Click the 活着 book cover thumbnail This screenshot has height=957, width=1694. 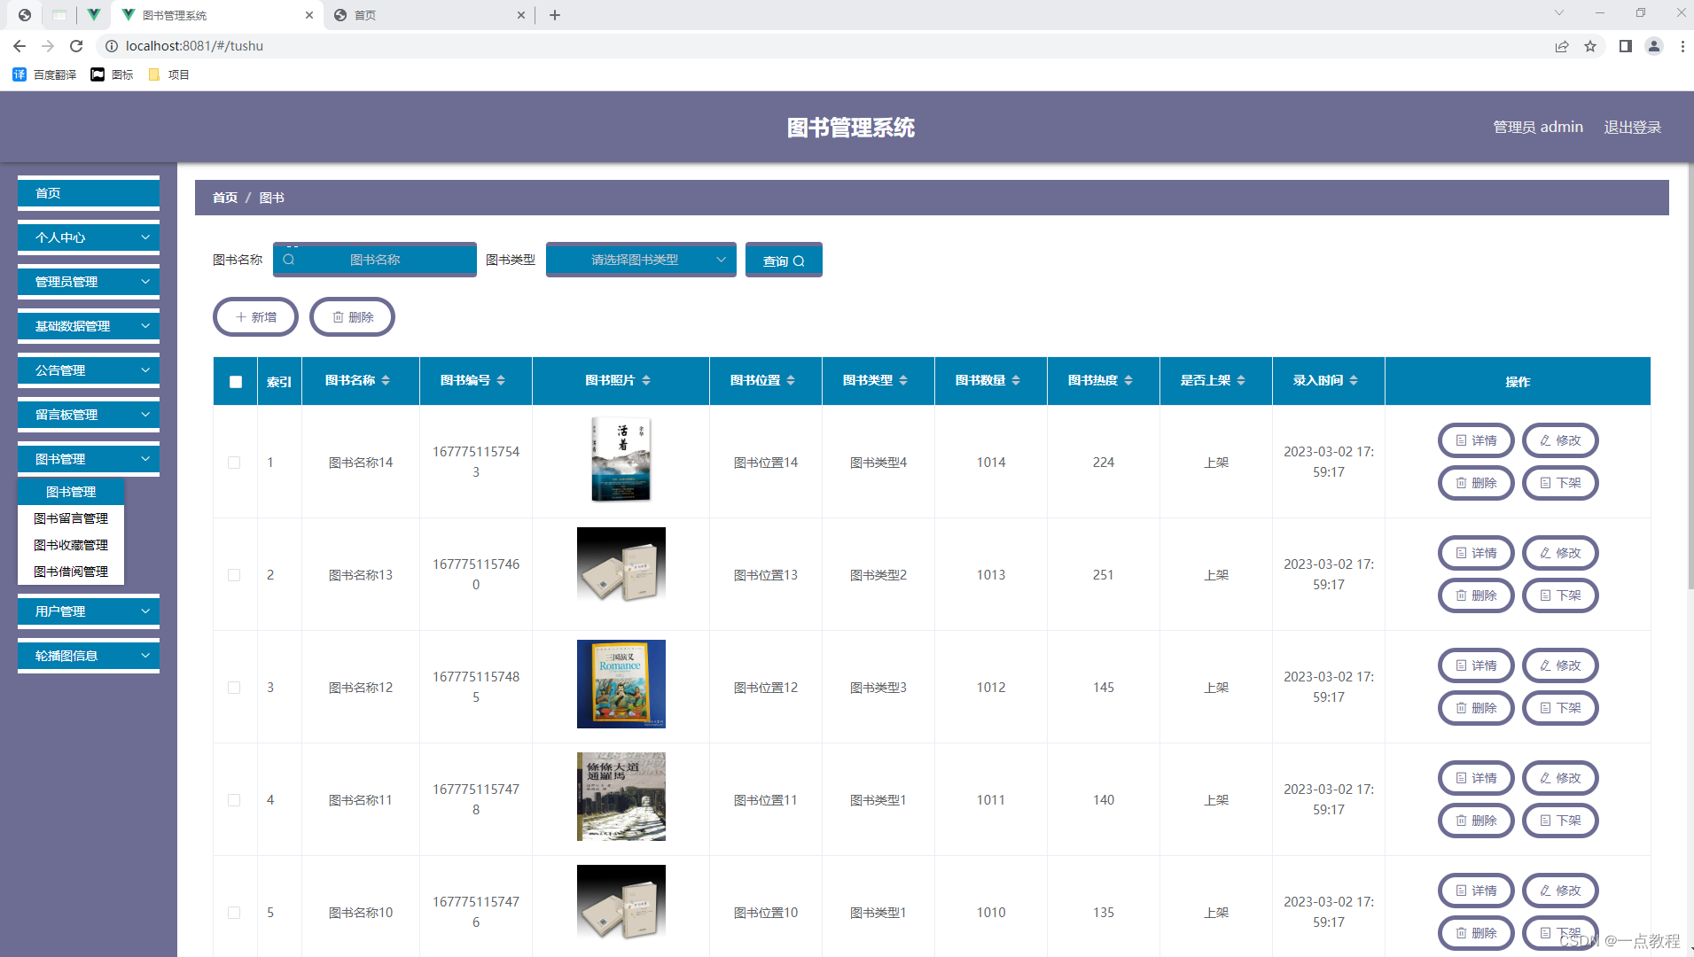click(x=621, y=459)
